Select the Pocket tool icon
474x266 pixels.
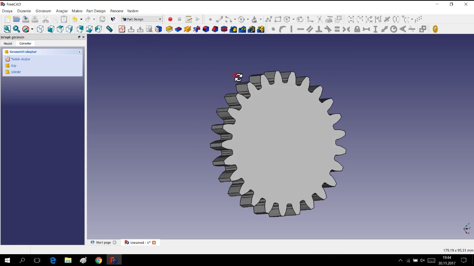[x=178, y=29]
